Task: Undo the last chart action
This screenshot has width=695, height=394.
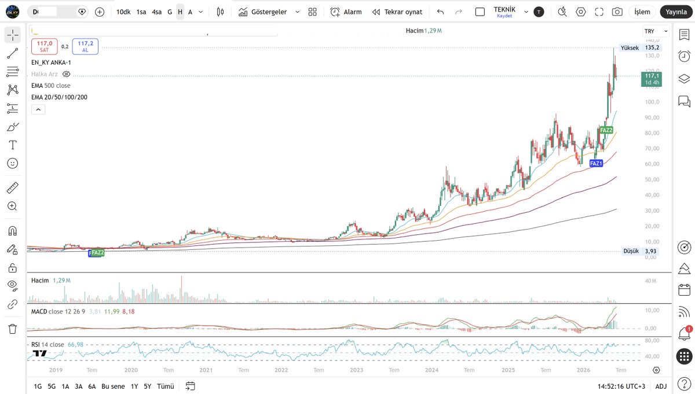Action: (441, 12)
